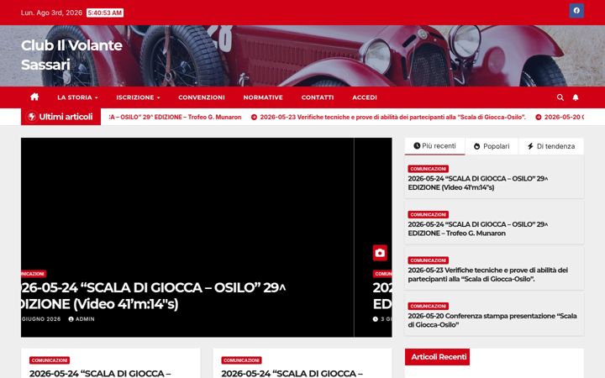
Task: Click the camera icon on slider
Action: (x=380, y=253)
